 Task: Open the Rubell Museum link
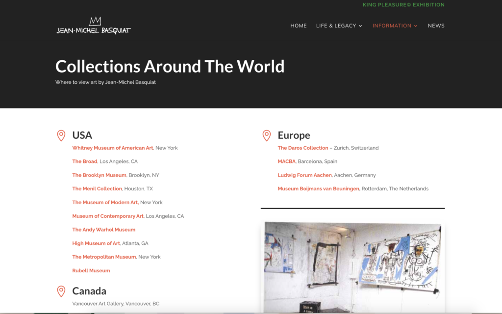click(x=91, y=271)
